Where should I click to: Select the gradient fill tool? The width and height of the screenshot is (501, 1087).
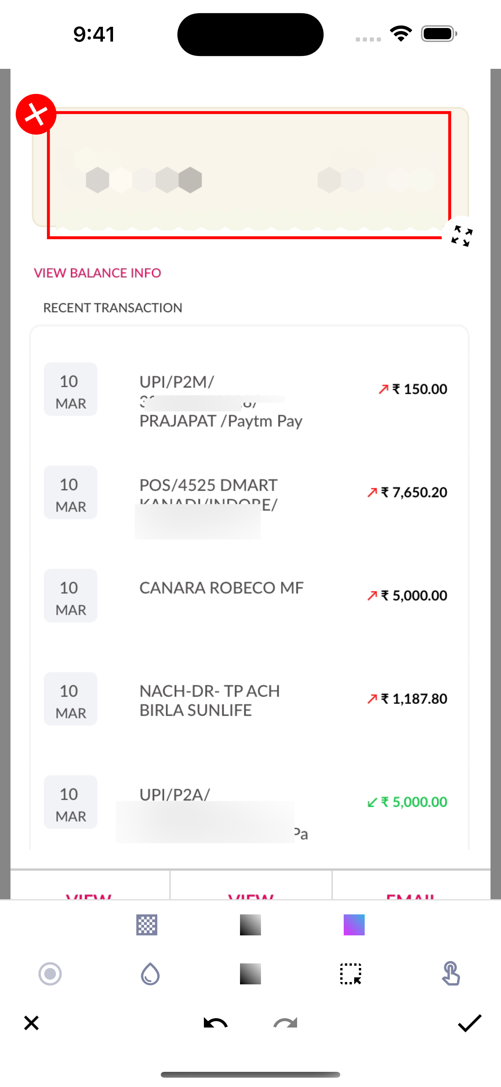[250, 974]
